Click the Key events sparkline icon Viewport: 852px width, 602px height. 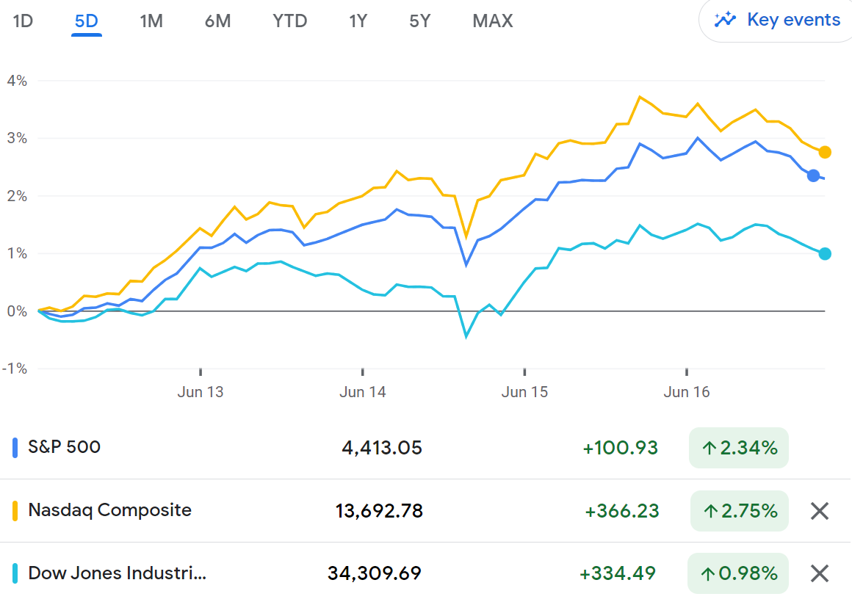[725, 20]
